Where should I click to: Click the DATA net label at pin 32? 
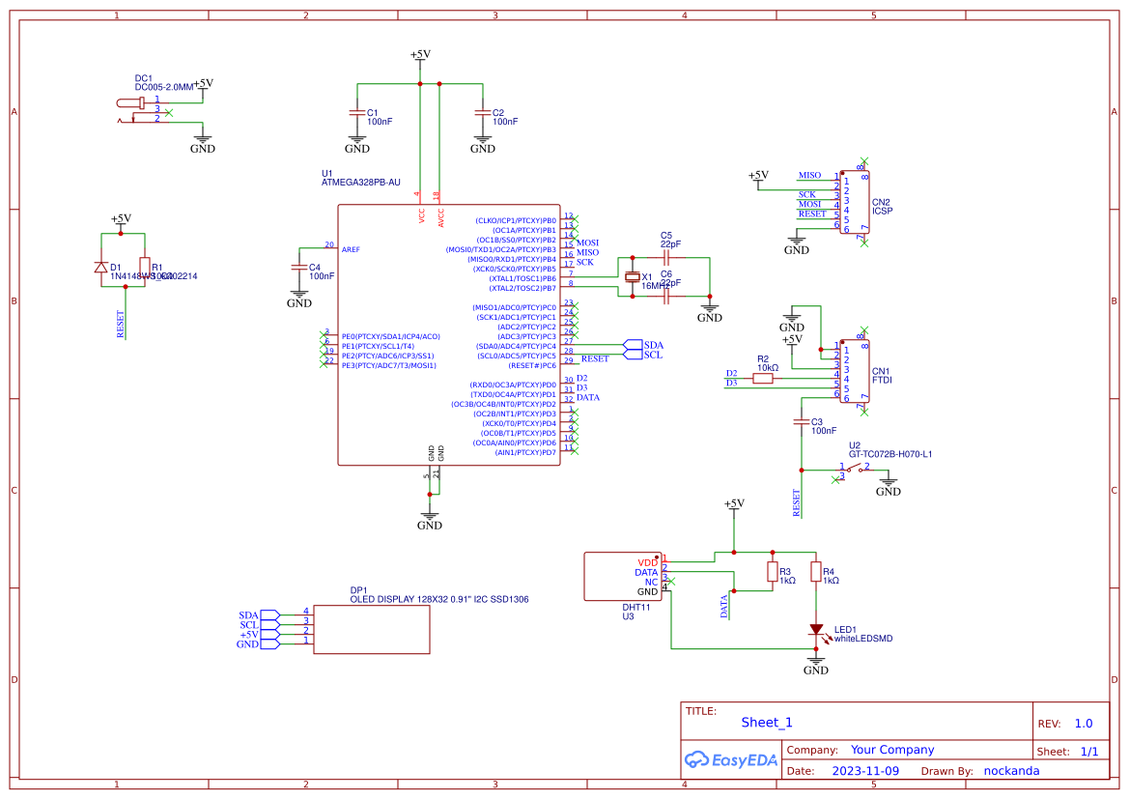click(587, 398)
